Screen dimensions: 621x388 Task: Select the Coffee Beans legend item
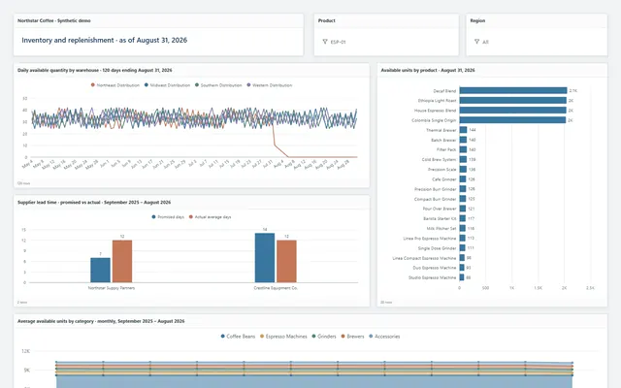pyautogui.click(x=238, y=337)
